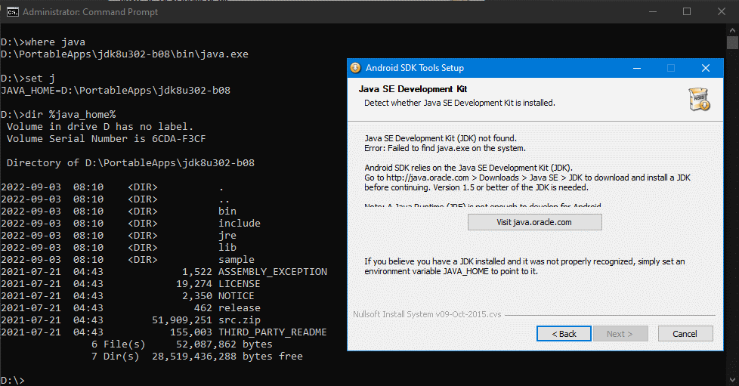Screen dimensions: 739x386
Task: Cancel the Android SDK Tools Setup
Action: [685, 334]
